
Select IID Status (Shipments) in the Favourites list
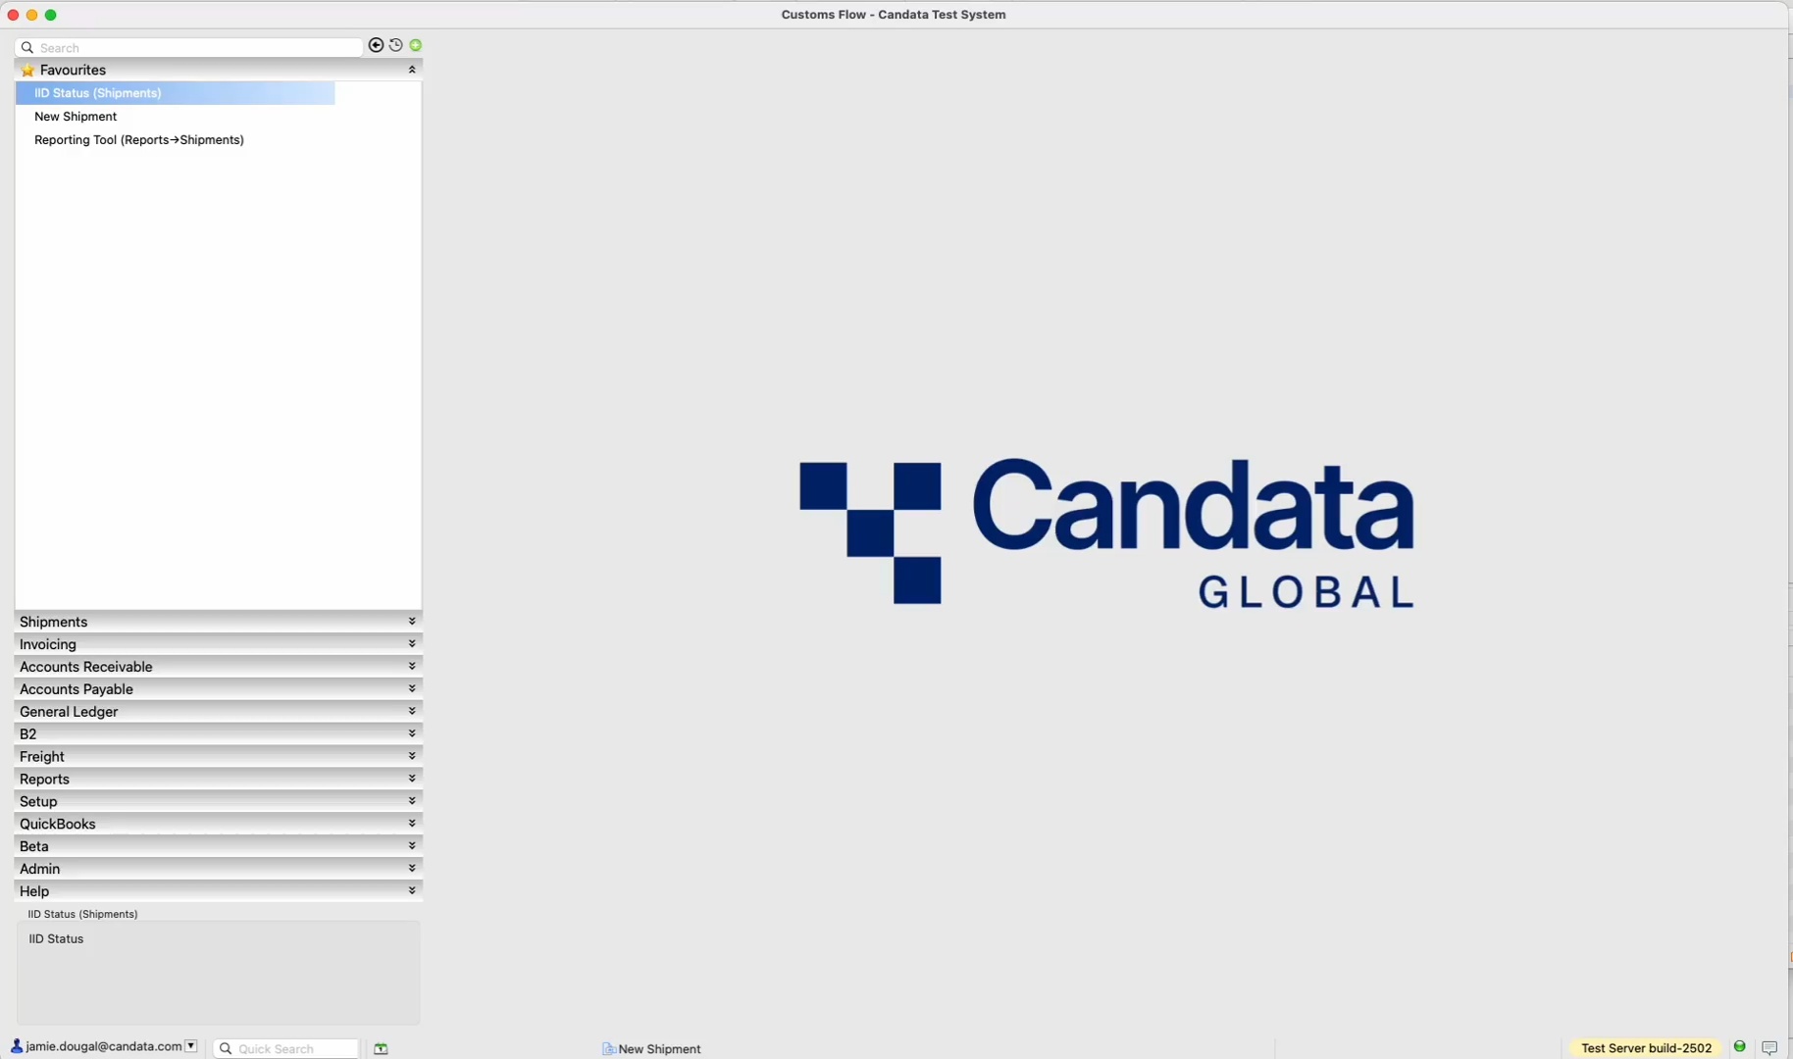click(176, 93)
